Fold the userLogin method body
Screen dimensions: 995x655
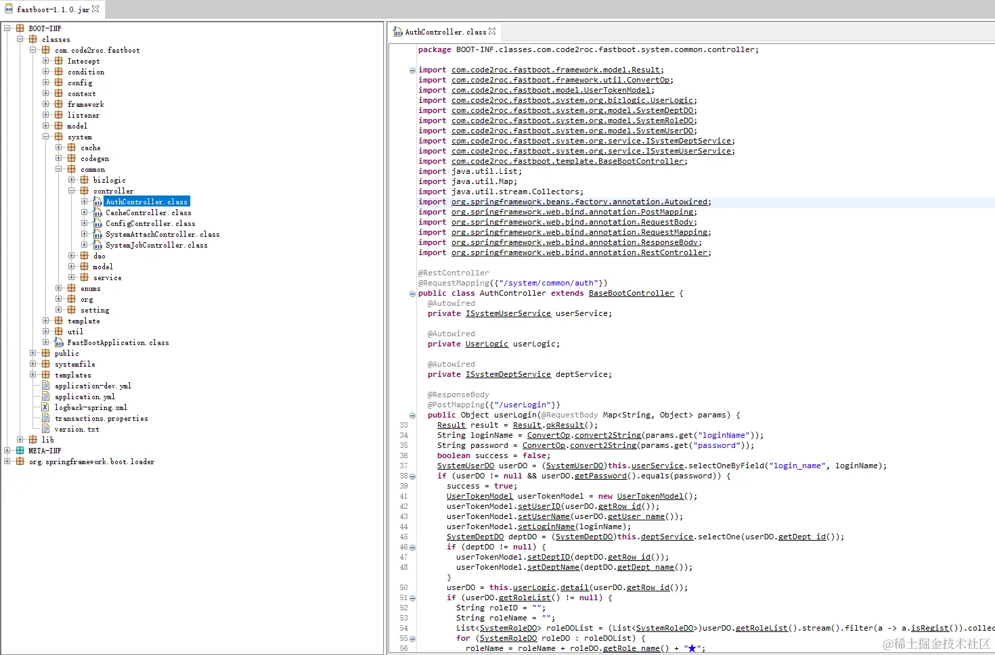412,415
